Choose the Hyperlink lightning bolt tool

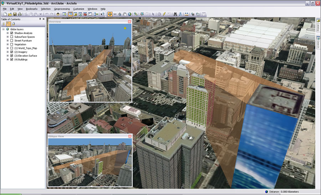pyautogui.click(x=164, y=14)
